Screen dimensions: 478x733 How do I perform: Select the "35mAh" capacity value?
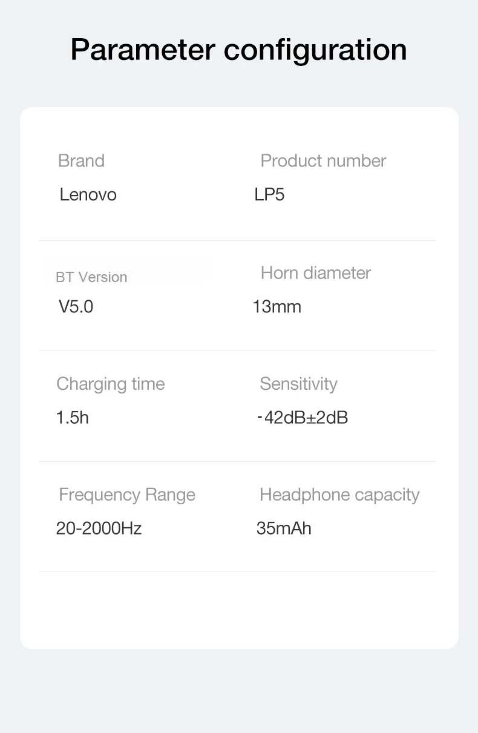coord(284,528)
